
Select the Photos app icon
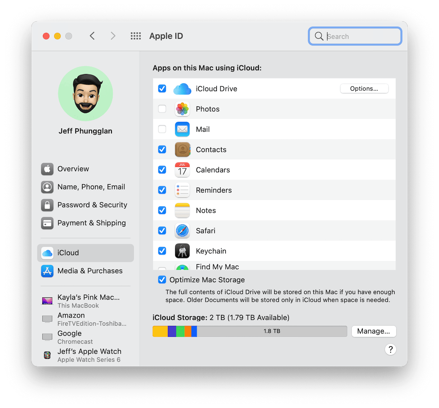coord(182,109)
